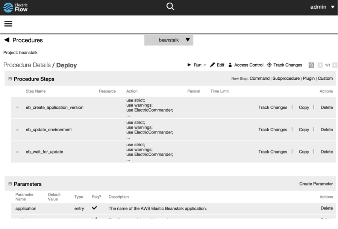The image size is (338, 229).
Task: Add a new Custom step
Action: click(x=325, y=79)
